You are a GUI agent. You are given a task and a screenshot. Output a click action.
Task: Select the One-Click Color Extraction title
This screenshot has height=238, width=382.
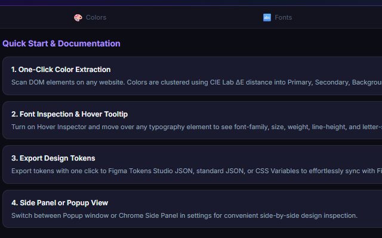point(61,70)
